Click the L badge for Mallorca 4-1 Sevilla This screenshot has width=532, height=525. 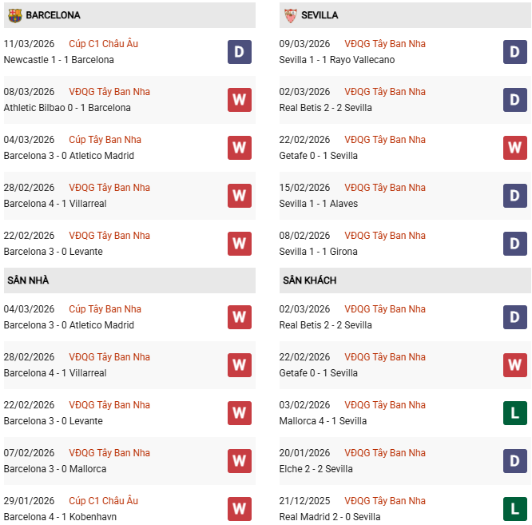[515, 413]
